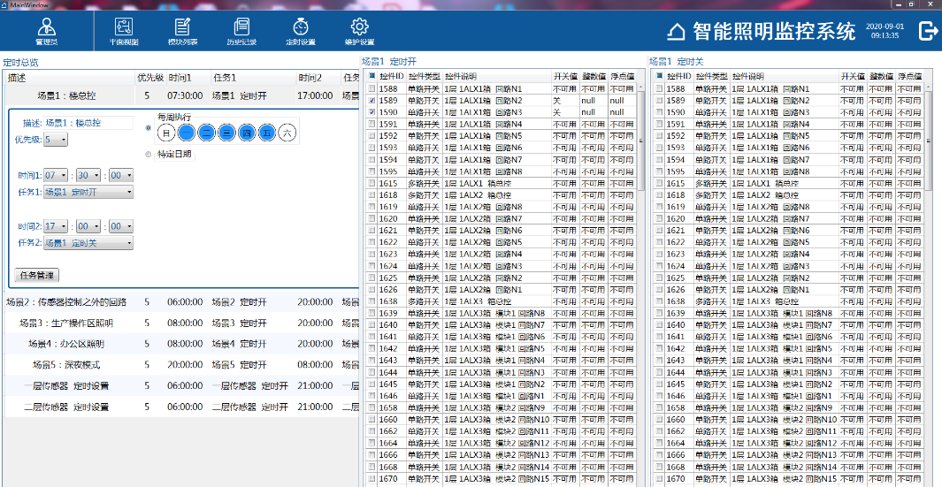942x487 pixels.
Task: Select row 二层传感器 定时设置
Action: [182, 407]
